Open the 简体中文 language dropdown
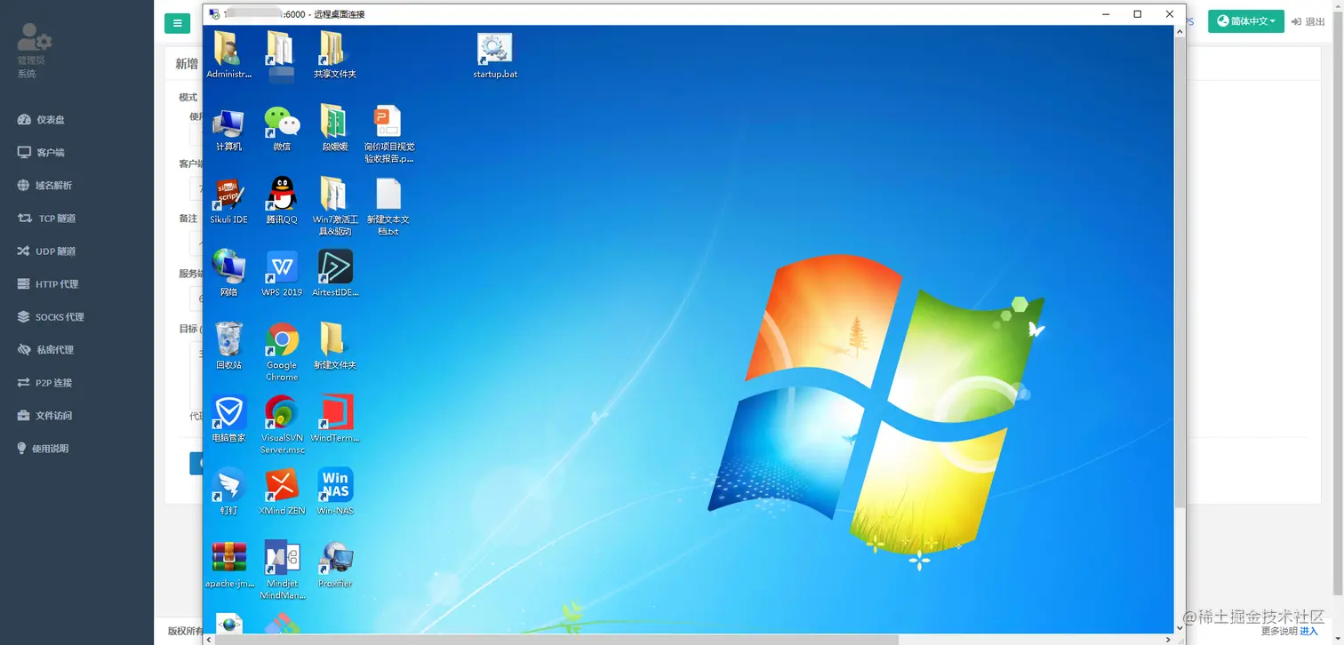Viewport: 1344px width, 645px height. (1245, 21)
